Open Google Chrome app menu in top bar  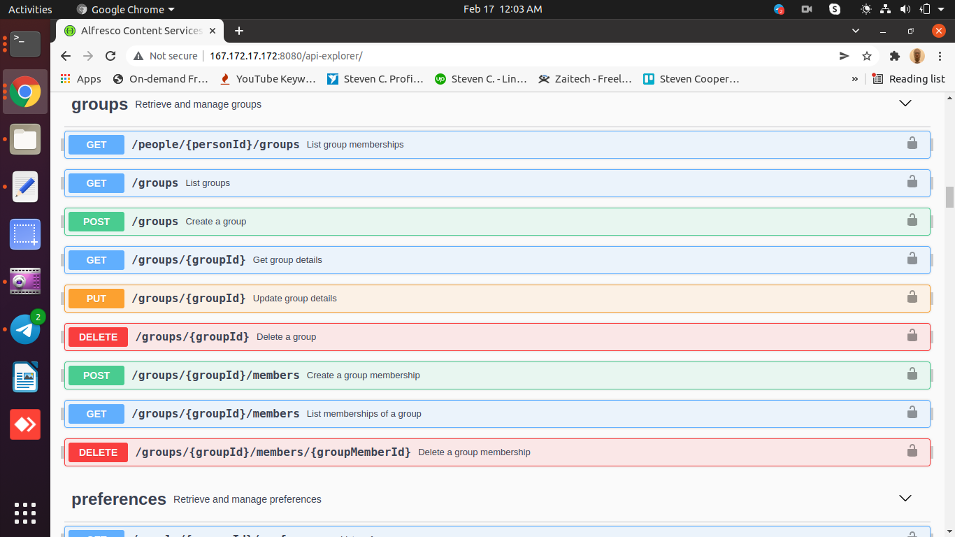coord(125,9)
